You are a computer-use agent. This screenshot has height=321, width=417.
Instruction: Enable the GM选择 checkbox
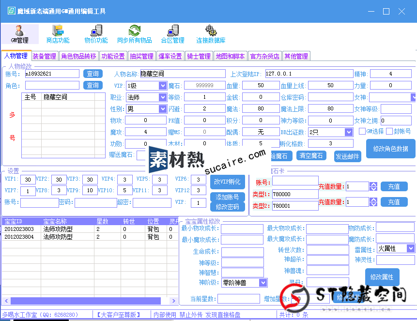coord(362,131)
